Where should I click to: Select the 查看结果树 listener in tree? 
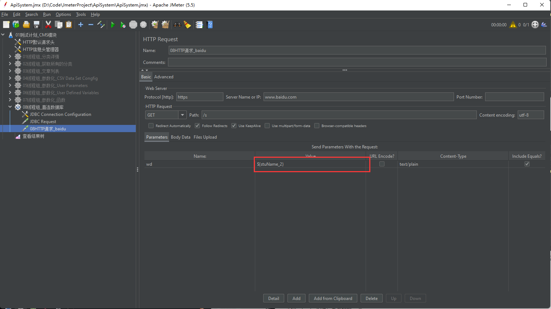pyautogui.click(x=33, y=136)
